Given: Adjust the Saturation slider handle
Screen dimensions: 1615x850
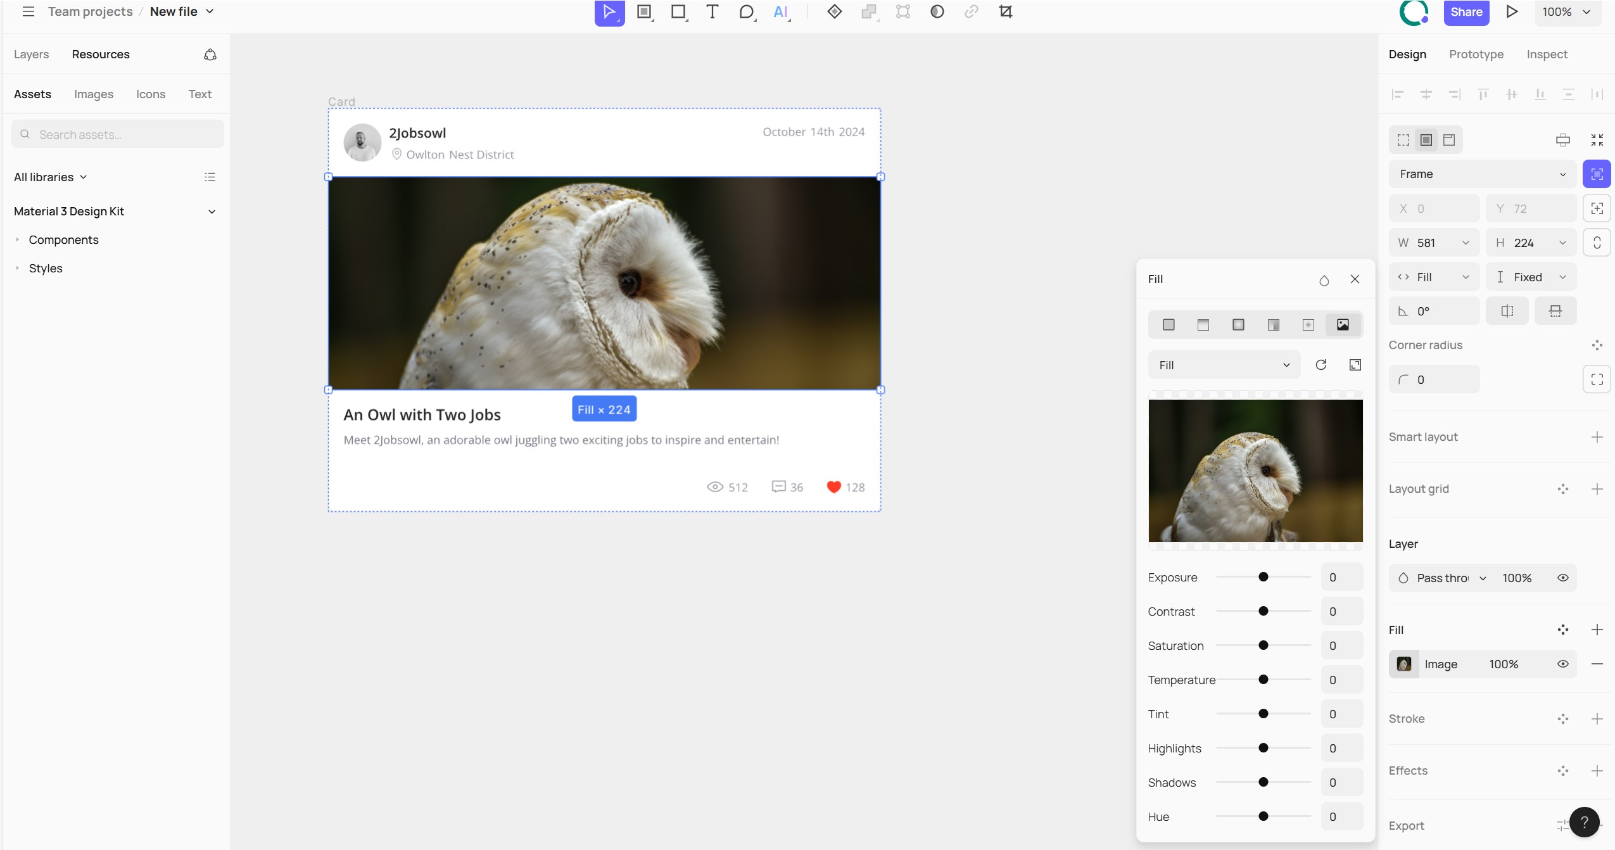Looking at the screenshot, I should [1263, 645].
